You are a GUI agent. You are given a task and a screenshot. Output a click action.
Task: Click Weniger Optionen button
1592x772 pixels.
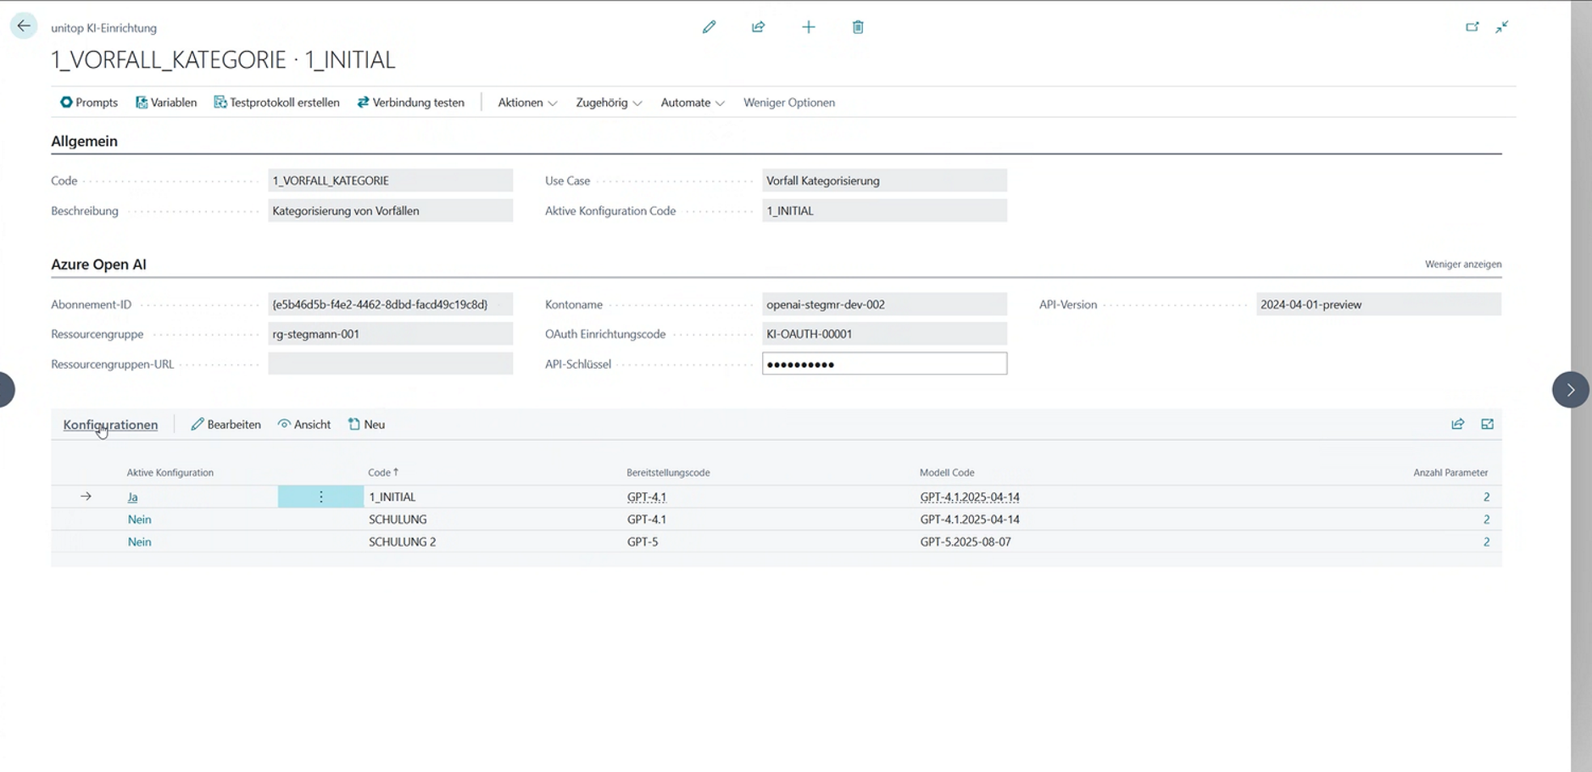tap(788, 103)
